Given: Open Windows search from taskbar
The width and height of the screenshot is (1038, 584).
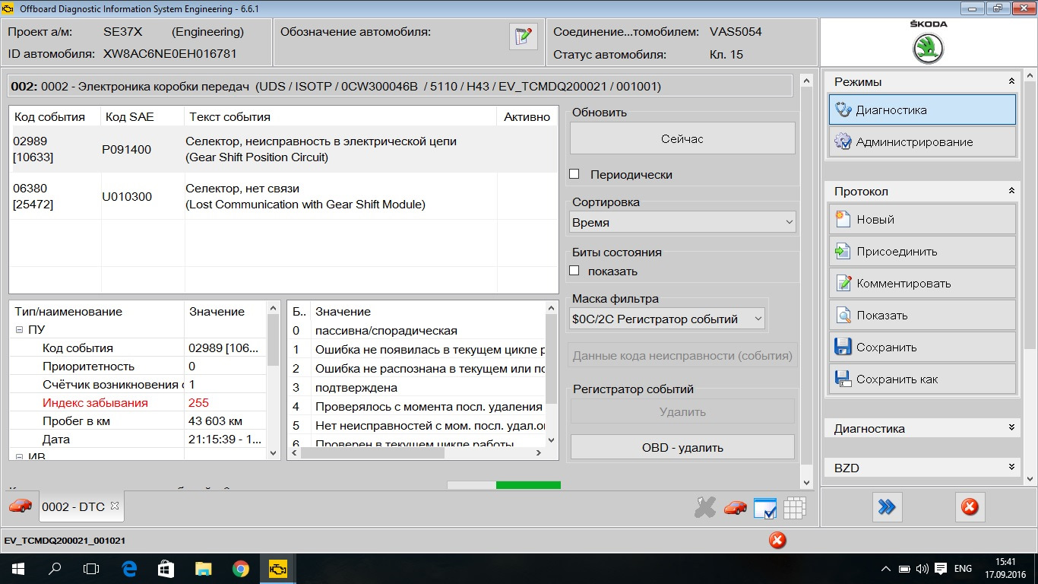Looking at the screenshot, I should coord(55,569).
